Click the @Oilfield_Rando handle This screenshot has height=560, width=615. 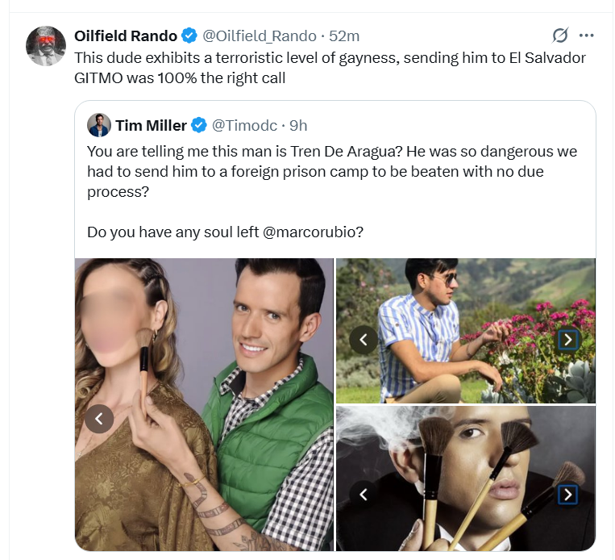[258, 36]
